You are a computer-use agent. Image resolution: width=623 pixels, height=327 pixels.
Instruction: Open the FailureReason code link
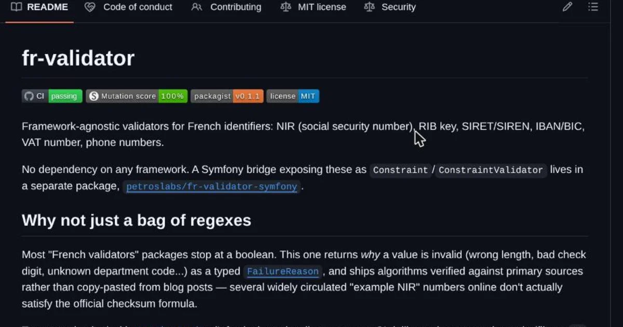click(283, 271)
